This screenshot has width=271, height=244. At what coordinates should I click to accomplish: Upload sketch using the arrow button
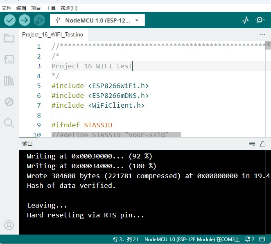coord(25,20)
